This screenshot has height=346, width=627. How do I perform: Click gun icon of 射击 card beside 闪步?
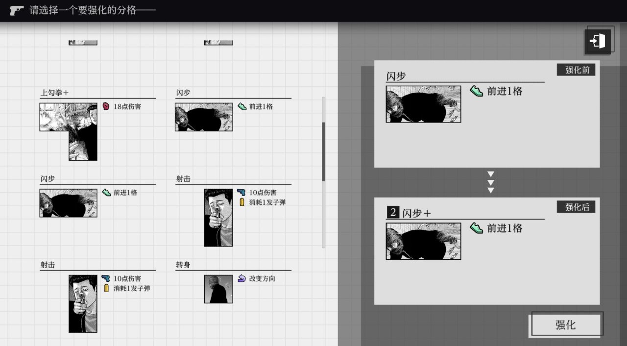(241, 193)
